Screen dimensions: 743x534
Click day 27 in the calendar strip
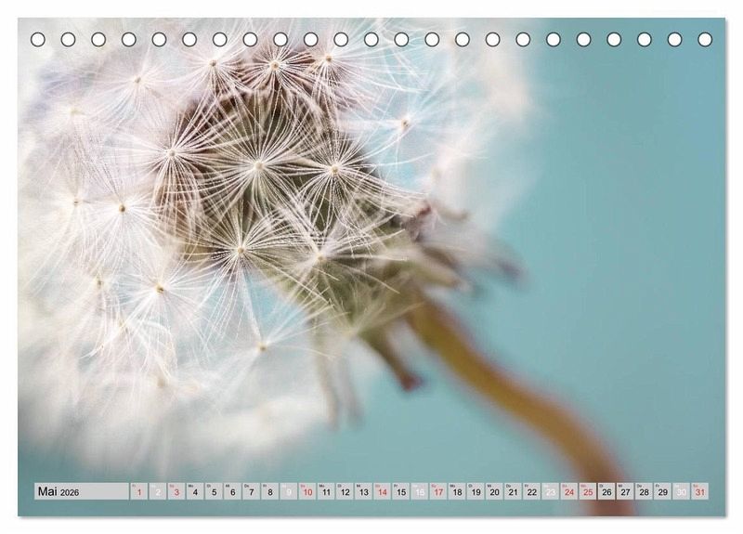[625, 492]
